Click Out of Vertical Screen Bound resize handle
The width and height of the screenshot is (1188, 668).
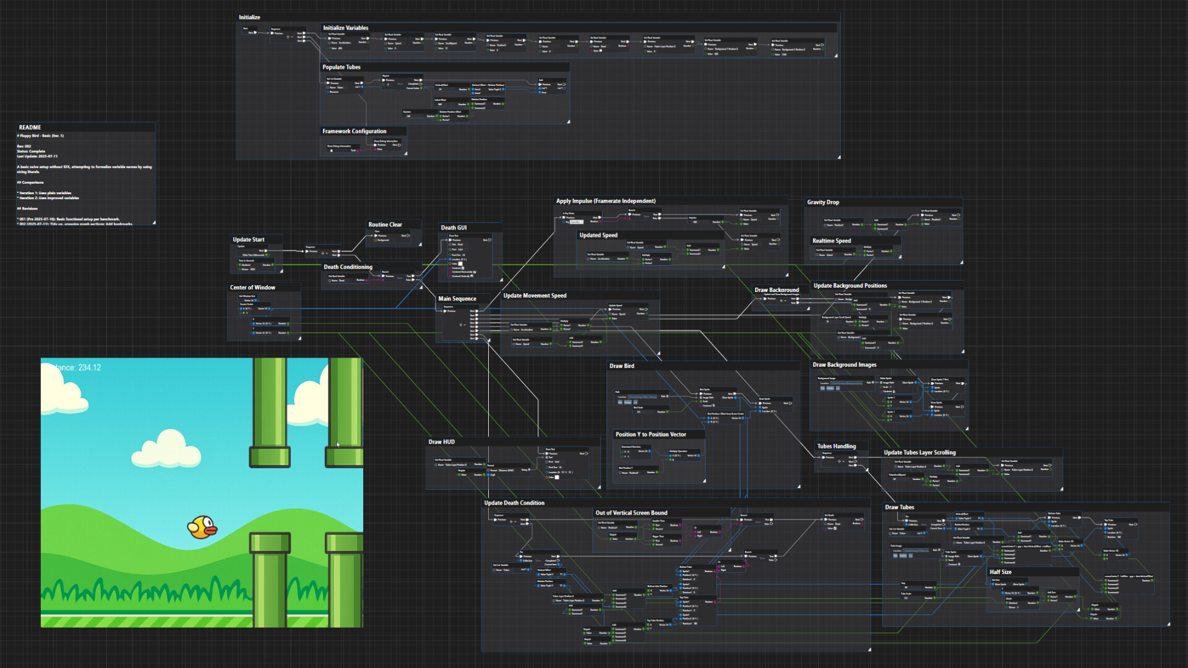point(729,549)
